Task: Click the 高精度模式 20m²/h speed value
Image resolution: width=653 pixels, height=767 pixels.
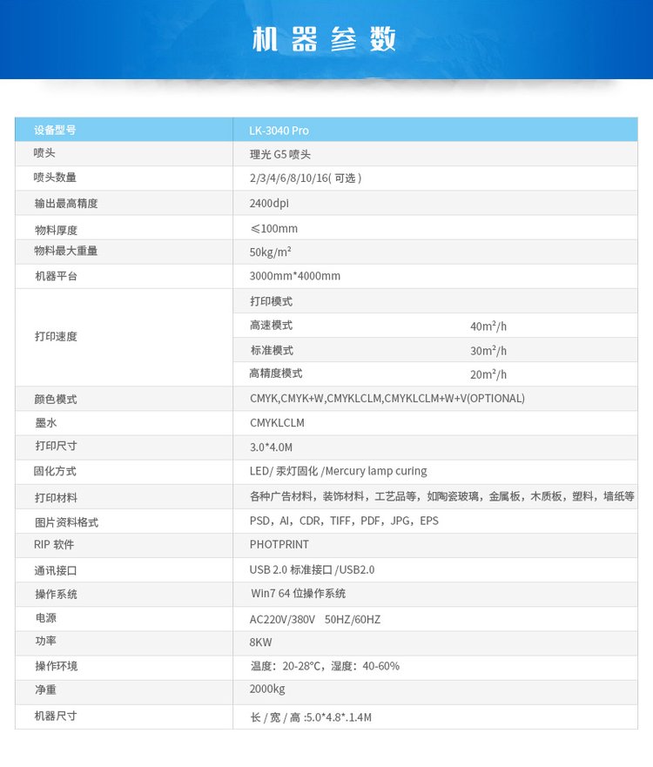Action: coord(488,374)
